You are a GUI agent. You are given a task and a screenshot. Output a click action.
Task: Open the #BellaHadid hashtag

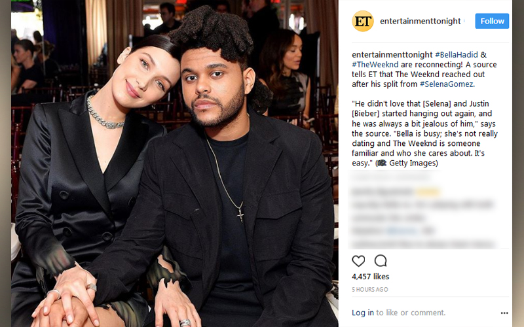pyautogui.click(x=457, y=55)
